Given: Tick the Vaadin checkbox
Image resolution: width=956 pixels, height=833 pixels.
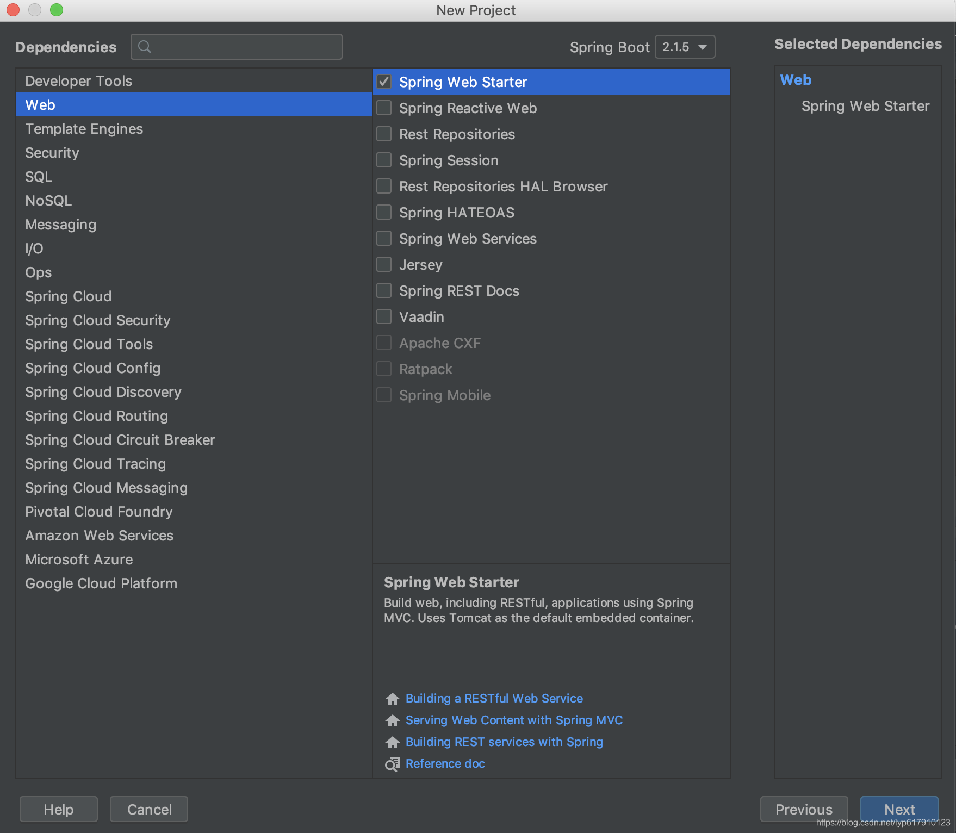Looking at the screenshot, I should coord(384,316).
